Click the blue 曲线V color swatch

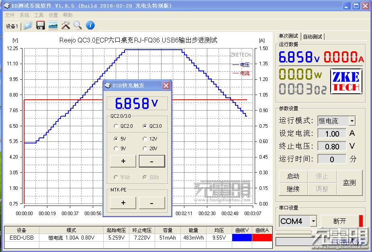[x=242, y=238]
